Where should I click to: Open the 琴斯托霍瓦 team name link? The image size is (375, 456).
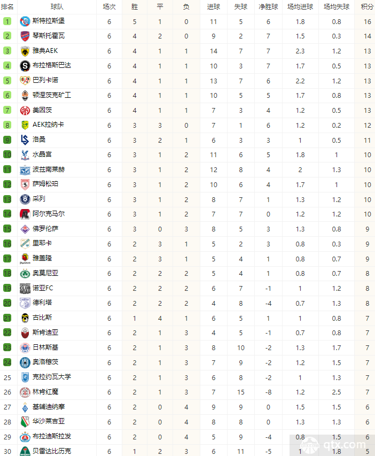click(49, 36)
